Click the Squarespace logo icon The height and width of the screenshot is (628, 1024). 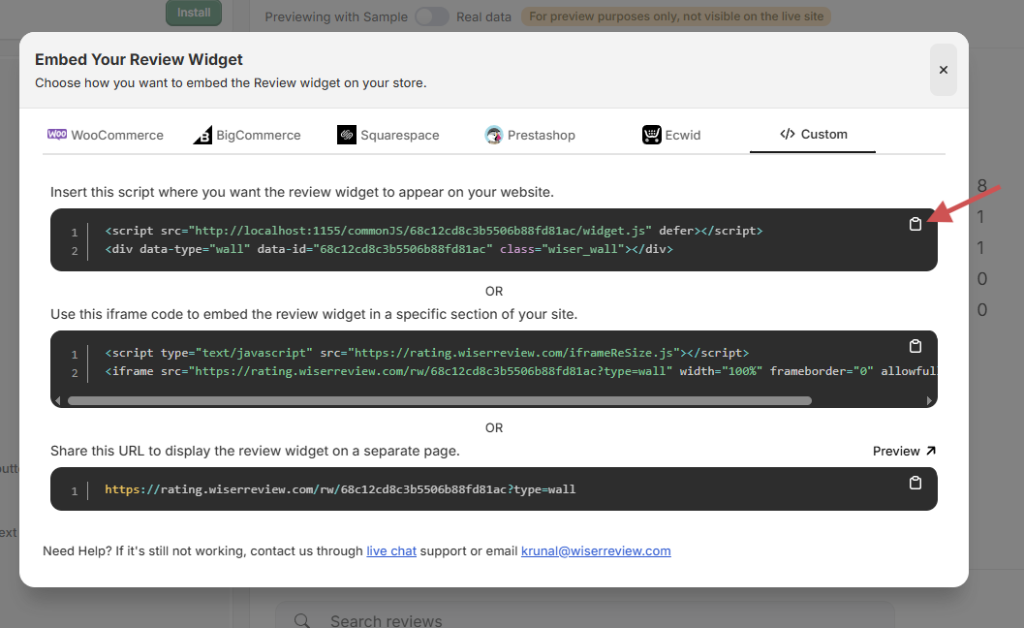pyautogui.click(x=347, y=136)
